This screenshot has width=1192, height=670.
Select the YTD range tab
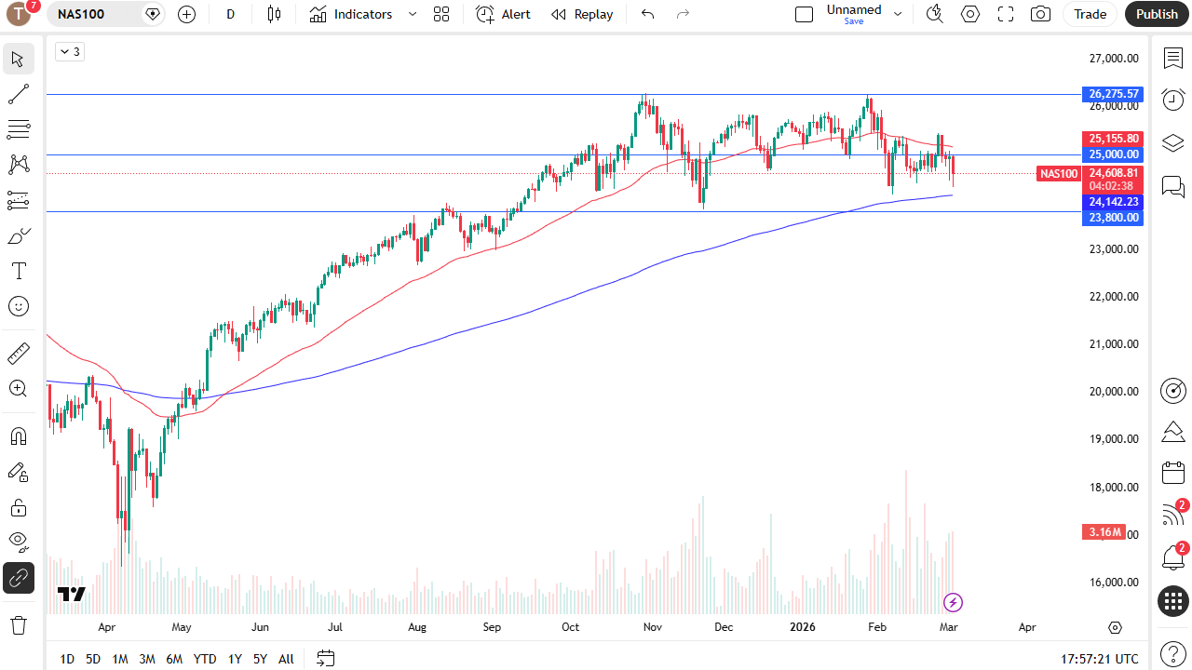[x=204, y=659]
